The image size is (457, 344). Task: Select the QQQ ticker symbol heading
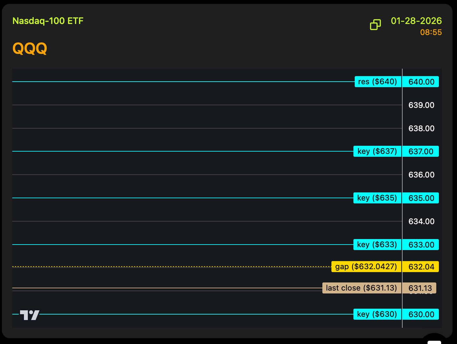tap(30, 49)
